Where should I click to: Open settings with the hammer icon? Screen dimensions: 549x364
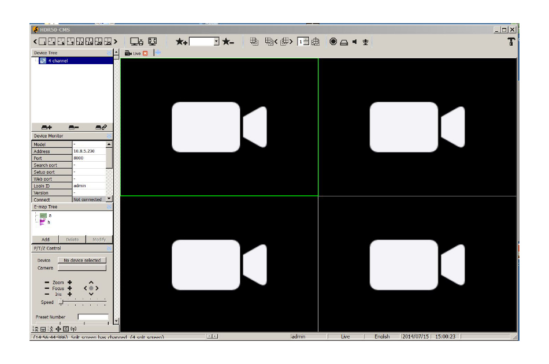[511, 42]
